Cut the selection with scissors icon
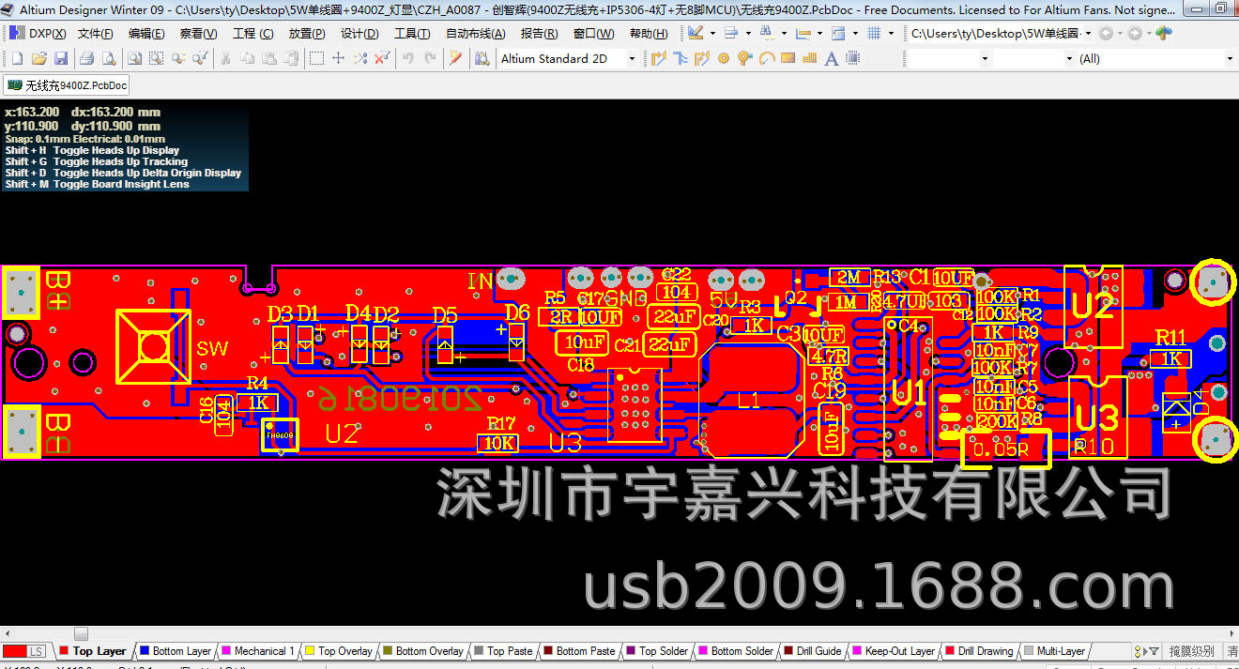This screenshot has width=1239, height=669. (225, 58)
